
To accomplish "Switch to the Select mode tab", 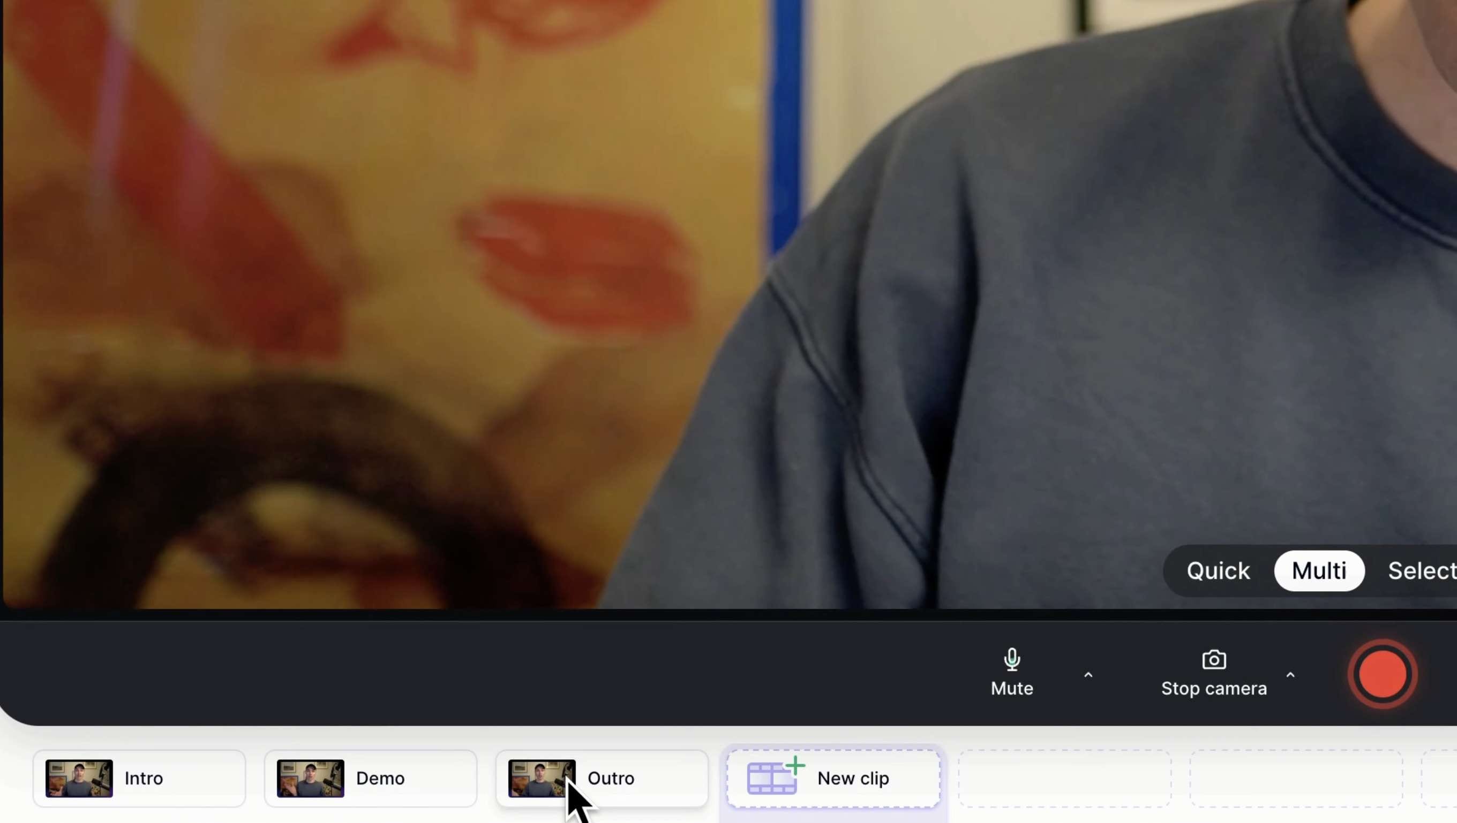I will 1422,570.
